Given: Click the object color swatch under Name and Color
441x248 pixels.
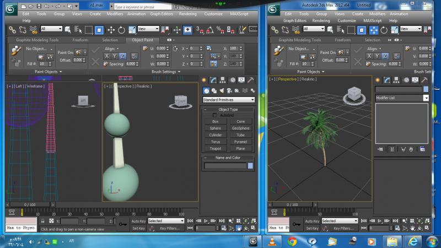Looking at the screenshot, I should tap(250, 165).
